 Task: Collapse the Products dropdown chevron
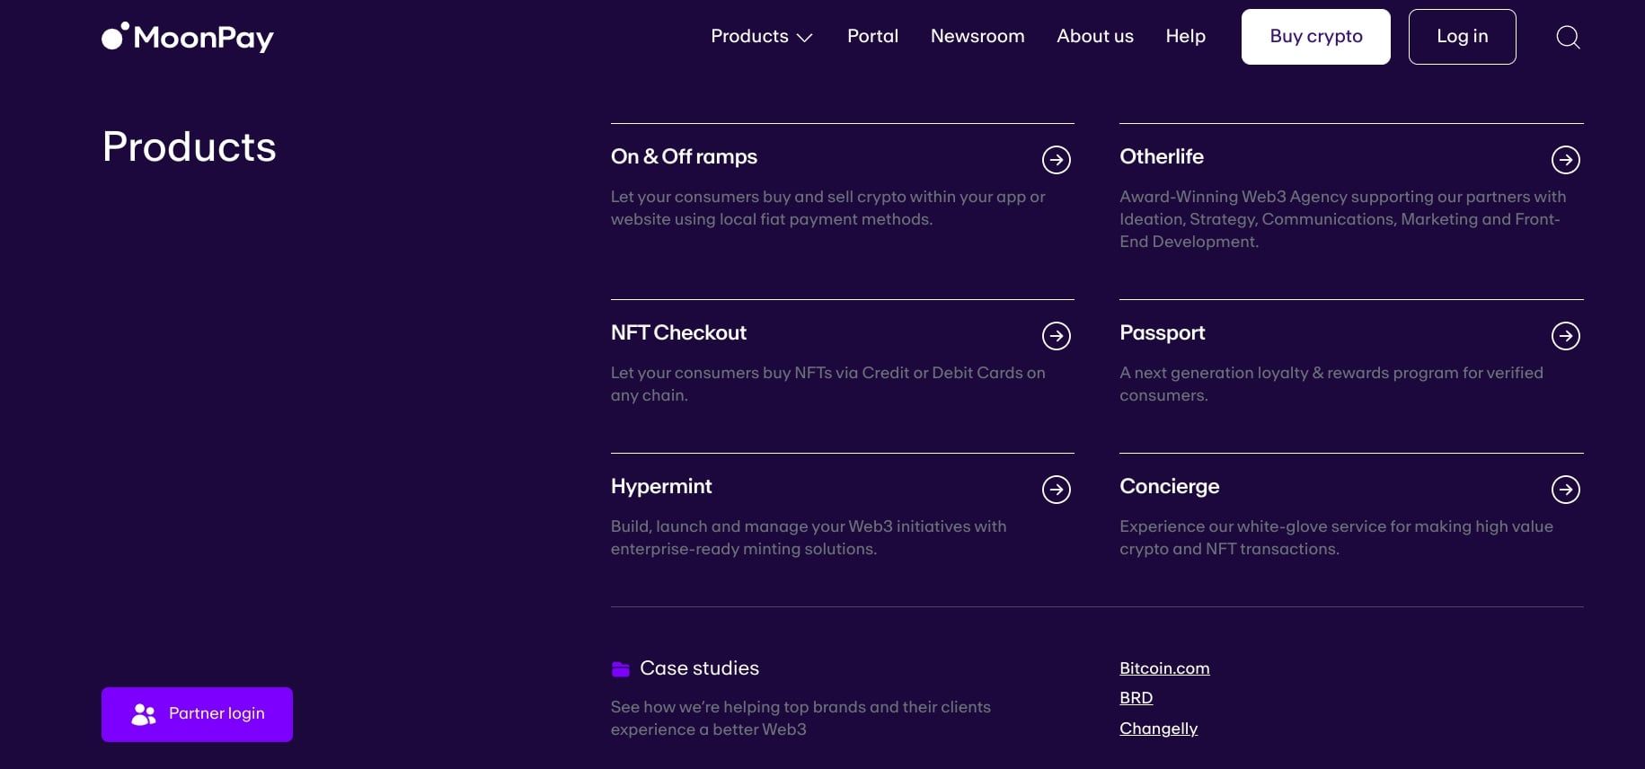tap(805, 38)
